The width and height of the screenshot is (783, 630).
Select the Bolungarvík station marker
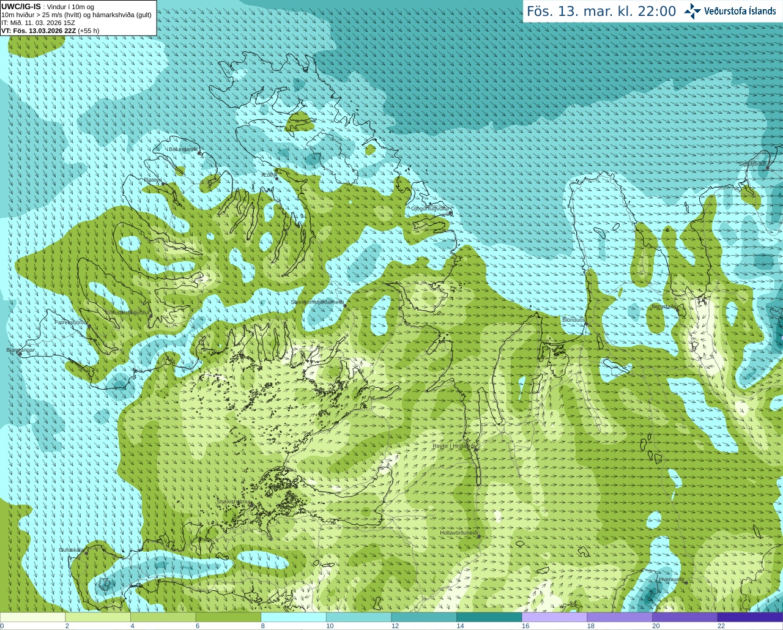(x=200, y=153)
